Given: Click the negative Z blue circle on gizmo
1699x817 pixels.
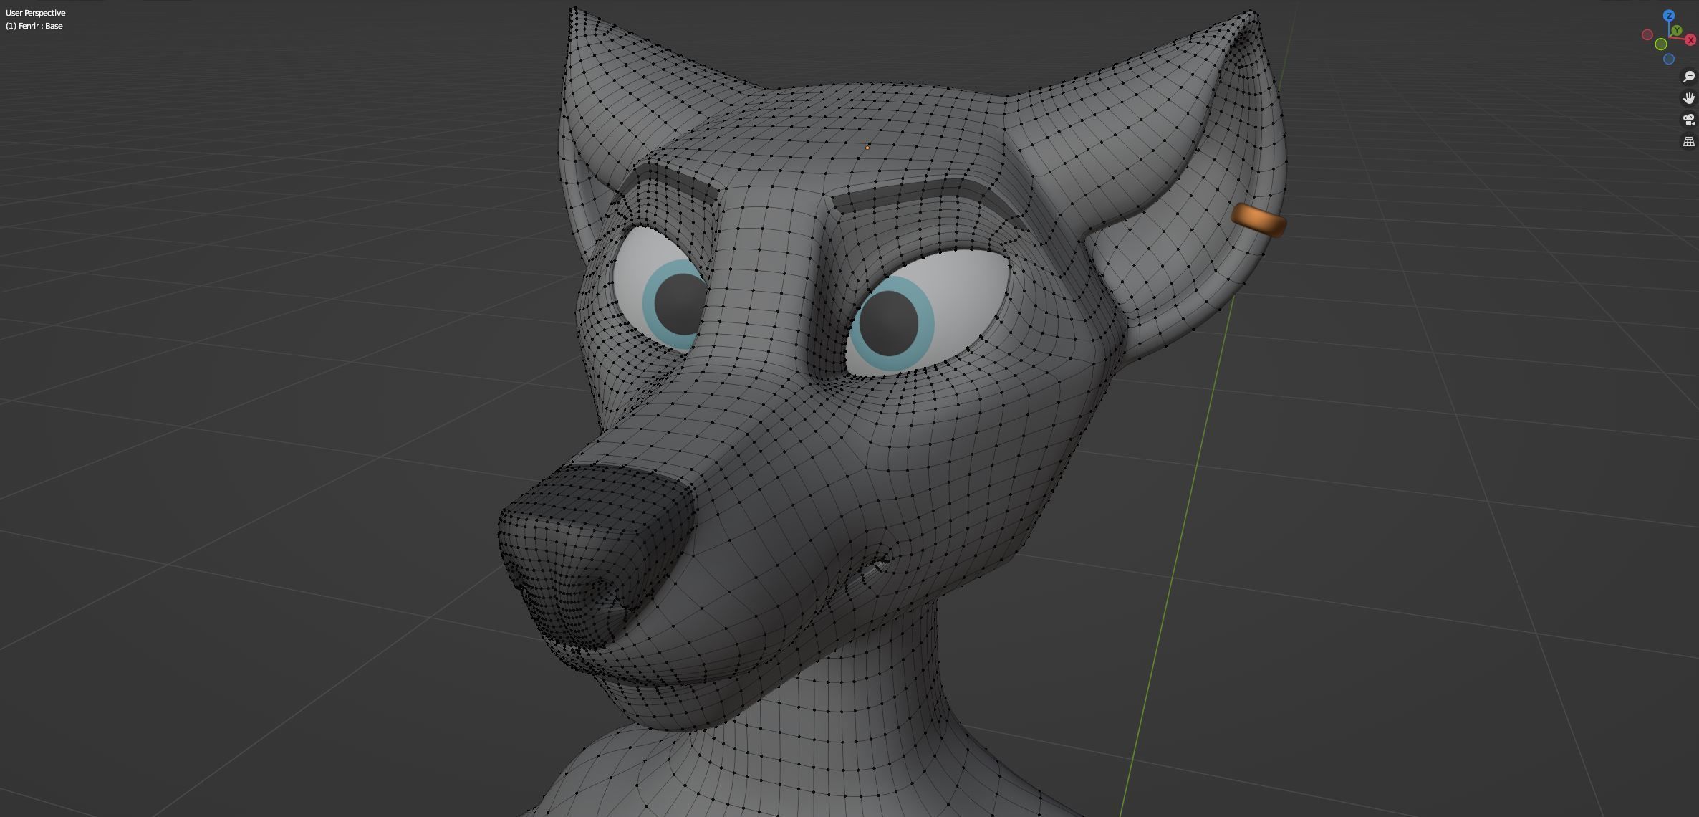Looking at the screenshot, I should [1669, 59].
